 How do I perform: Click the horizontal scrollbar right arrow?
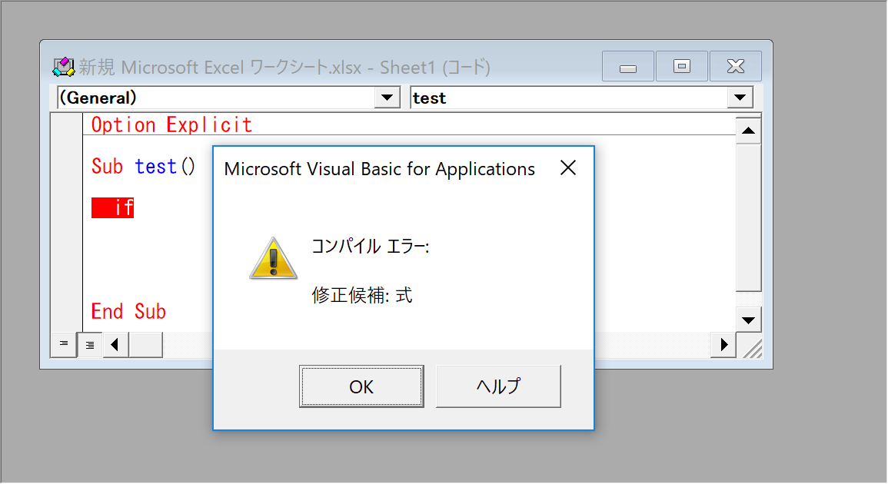(723, 345)
